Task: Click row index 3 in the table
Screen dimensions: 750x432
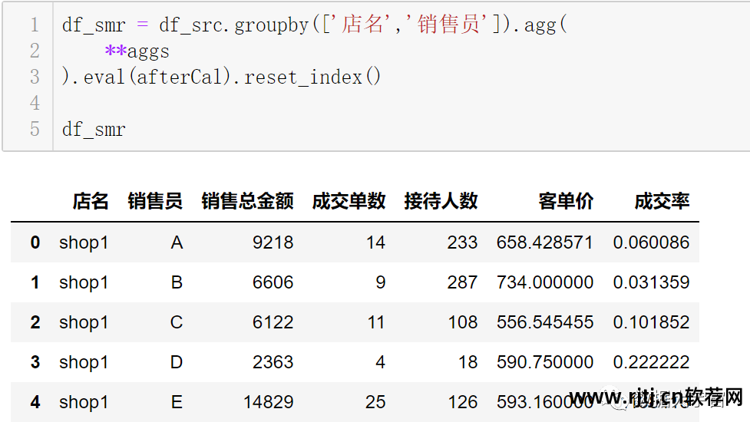Action: click(35, 362)
